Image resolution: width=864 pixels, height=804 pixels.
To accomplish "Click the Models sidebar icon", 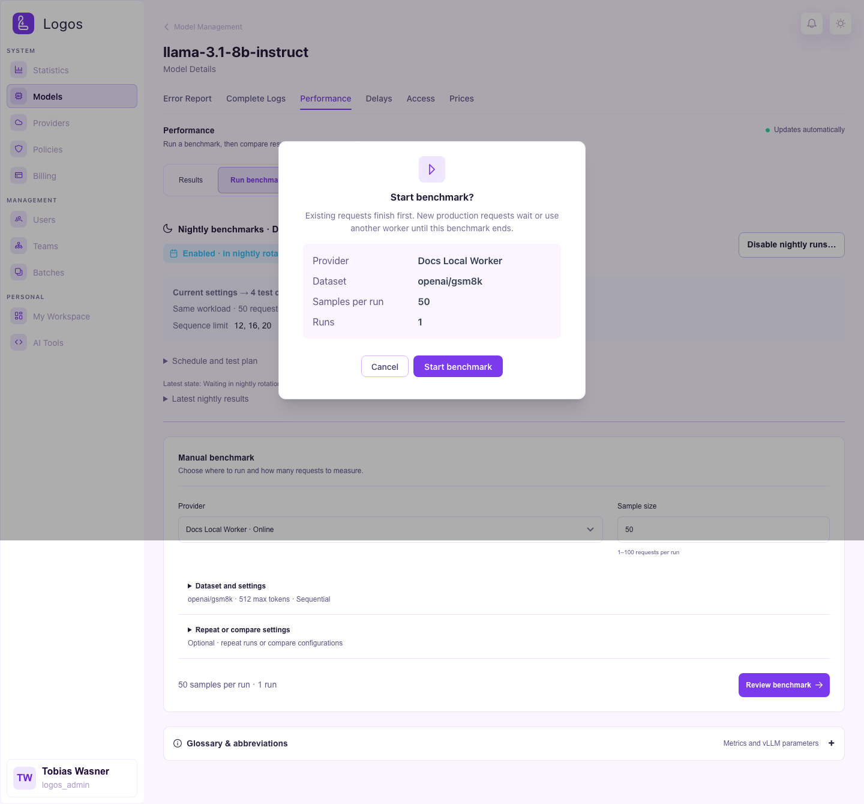I will pos(19,96).
